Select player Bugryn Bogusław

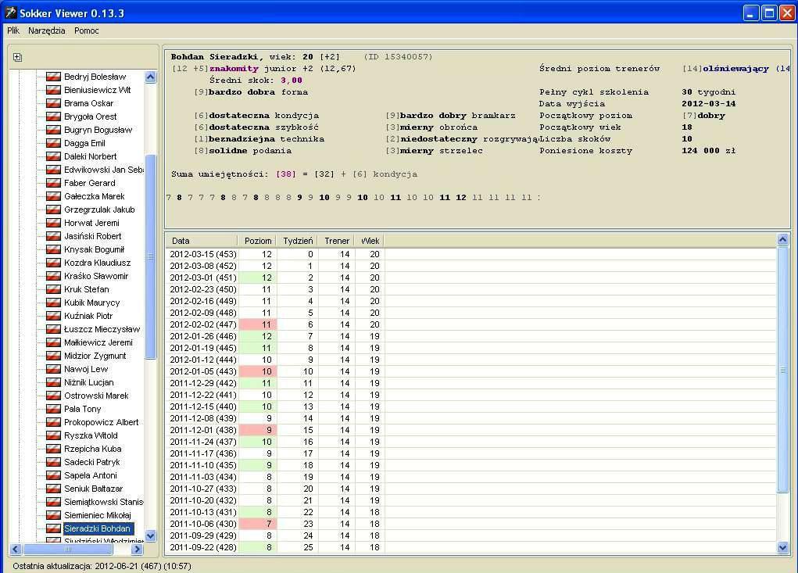click(x=98, y=130)
